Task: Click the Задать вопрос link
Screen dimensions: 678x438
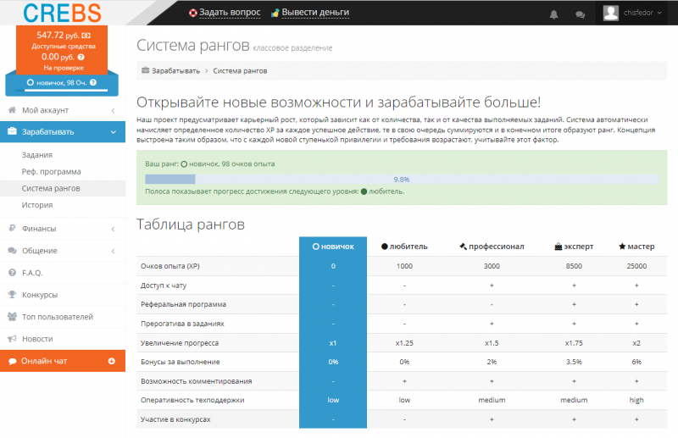Action: (x=230, y=13)
